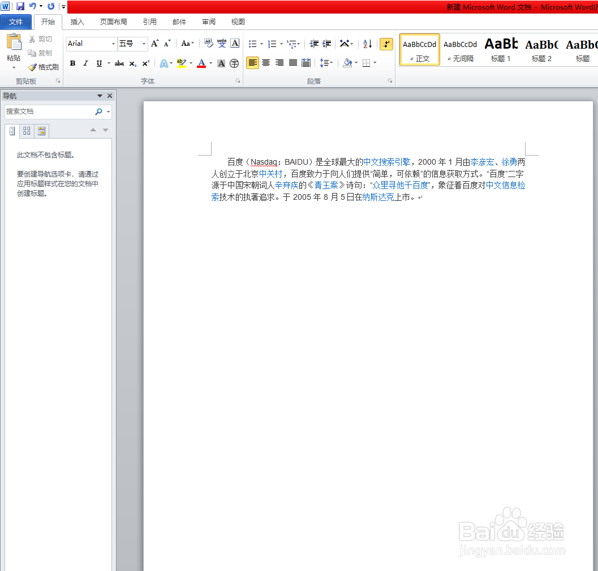Toggle superscript formatting
The image size is (598, 571).
146,63
